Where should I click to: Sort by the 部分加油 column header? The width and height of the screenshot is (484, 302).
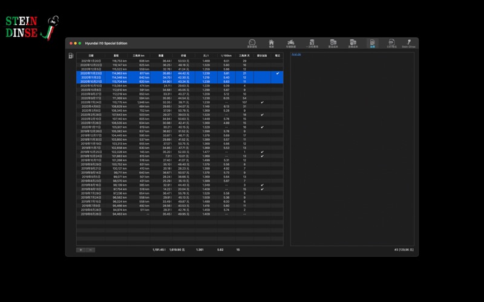pos(262,56)
